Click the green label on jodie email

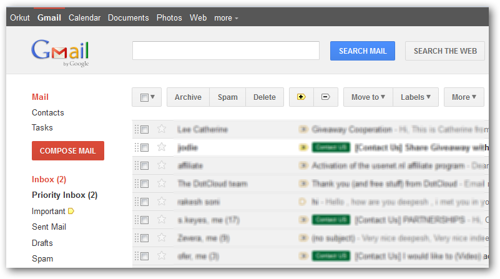pyautogui.click(x=331, y=147)
